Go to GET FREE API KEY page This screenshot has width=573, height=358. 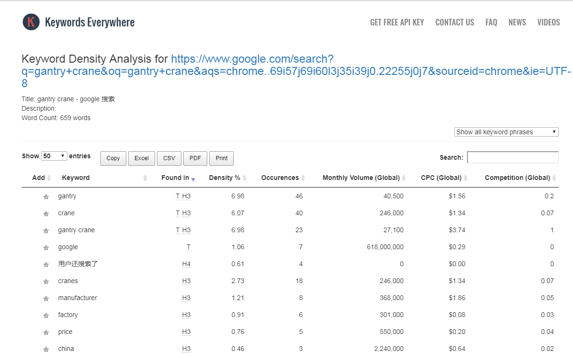point(397,22)
